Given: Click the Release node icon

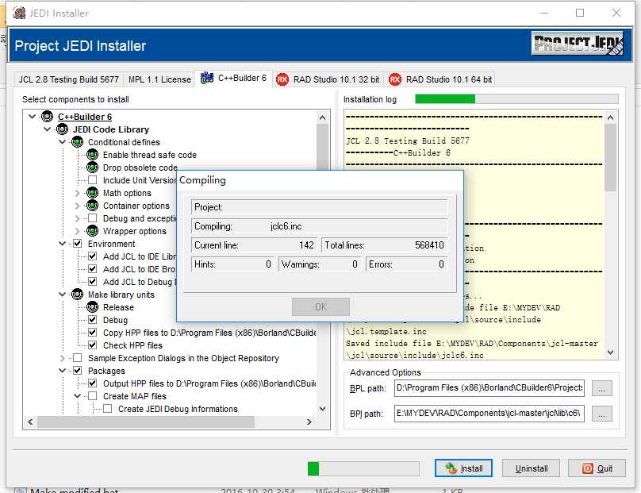Looking at the screenshot, I should (x=92, y=307).
